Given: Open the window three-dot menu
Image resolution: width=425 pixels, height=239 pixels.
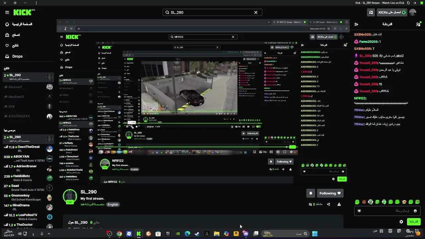Looking at the screenshot, I should (37, 3).
